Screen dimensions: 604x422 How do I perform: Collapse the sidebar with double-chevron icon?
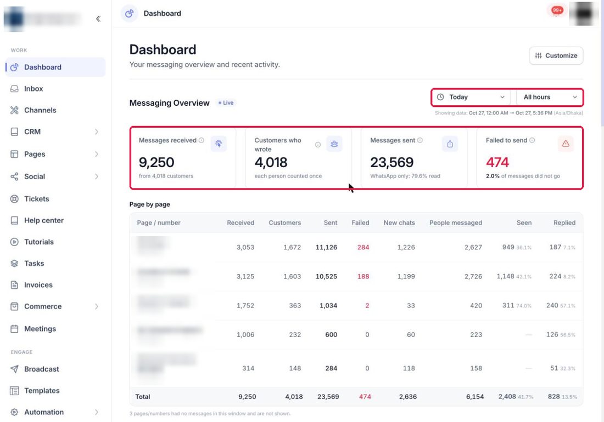[98, 19]
